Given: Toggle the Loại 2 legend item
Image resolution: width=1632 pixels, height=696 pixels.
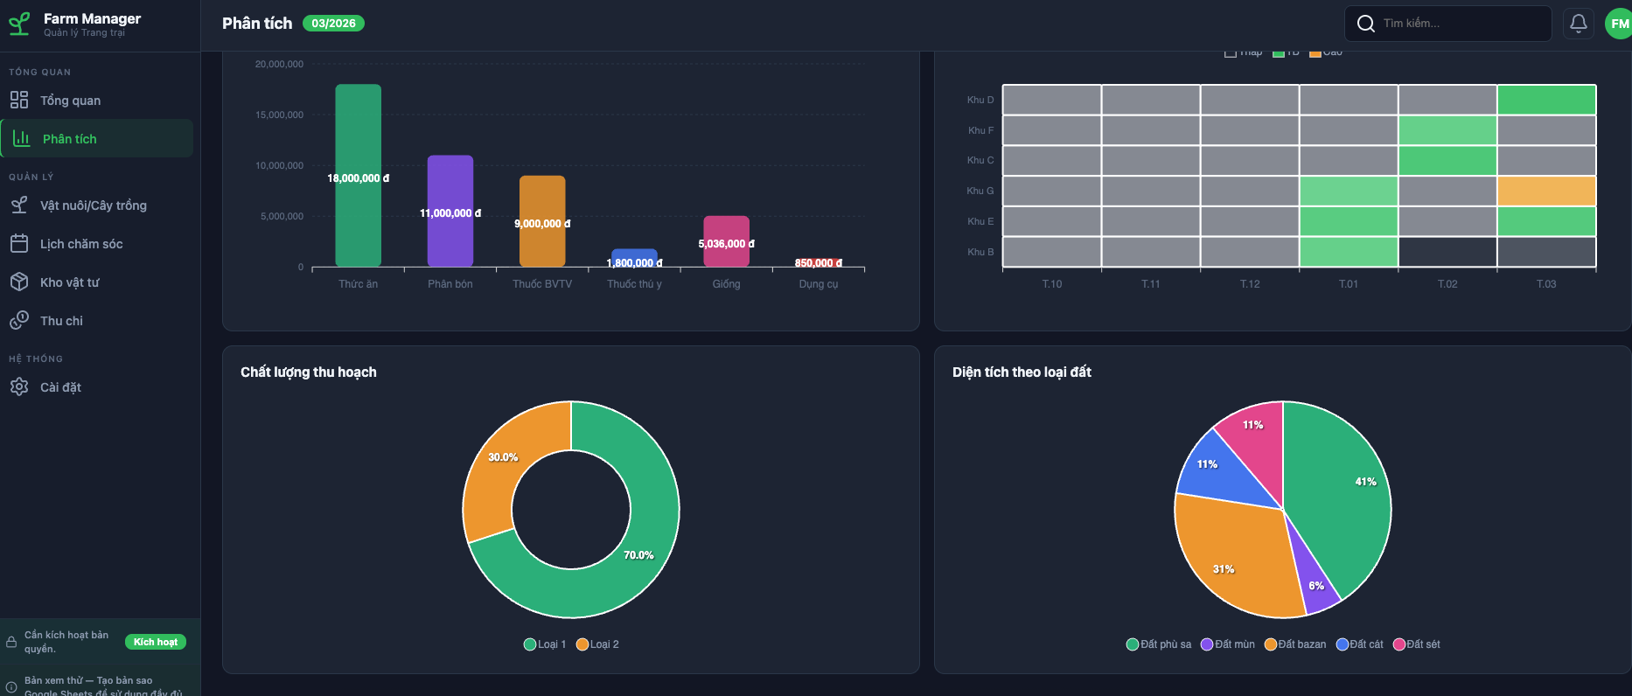Looking at the screenshot, I should [598, 644].
